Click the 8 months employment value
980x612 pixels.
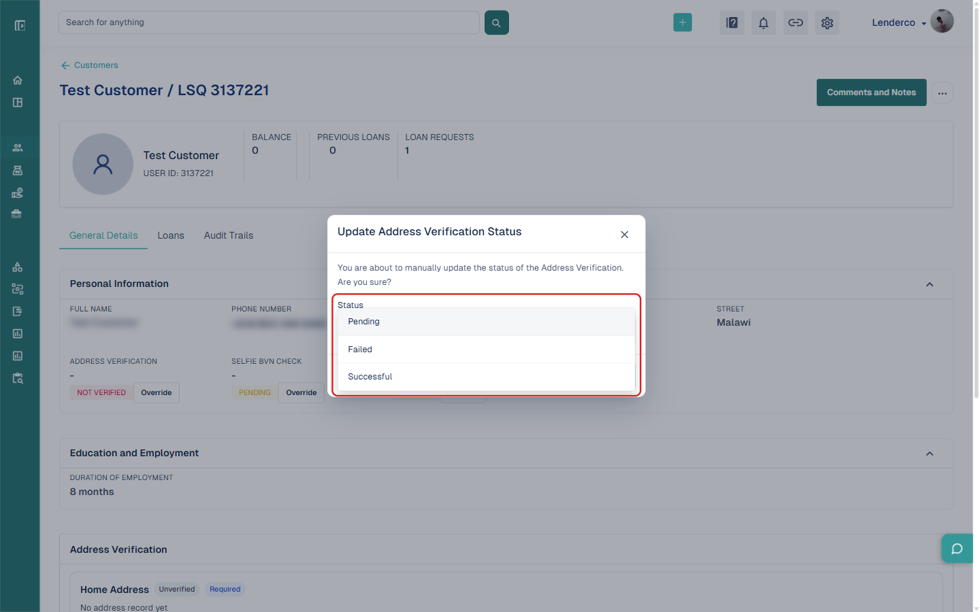click(92, 492)
